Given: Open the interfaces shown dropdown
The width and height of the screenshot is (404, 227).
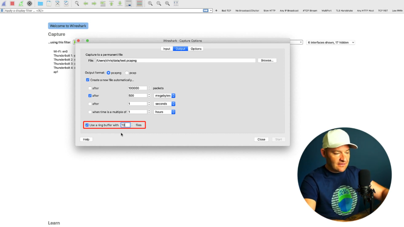Looking at the screenshot, I should point(331,43).
